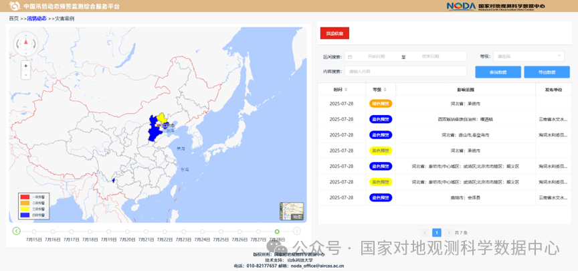Sort table by 时间 column sort icon
578x271 pixels.
tap(345, 90)
